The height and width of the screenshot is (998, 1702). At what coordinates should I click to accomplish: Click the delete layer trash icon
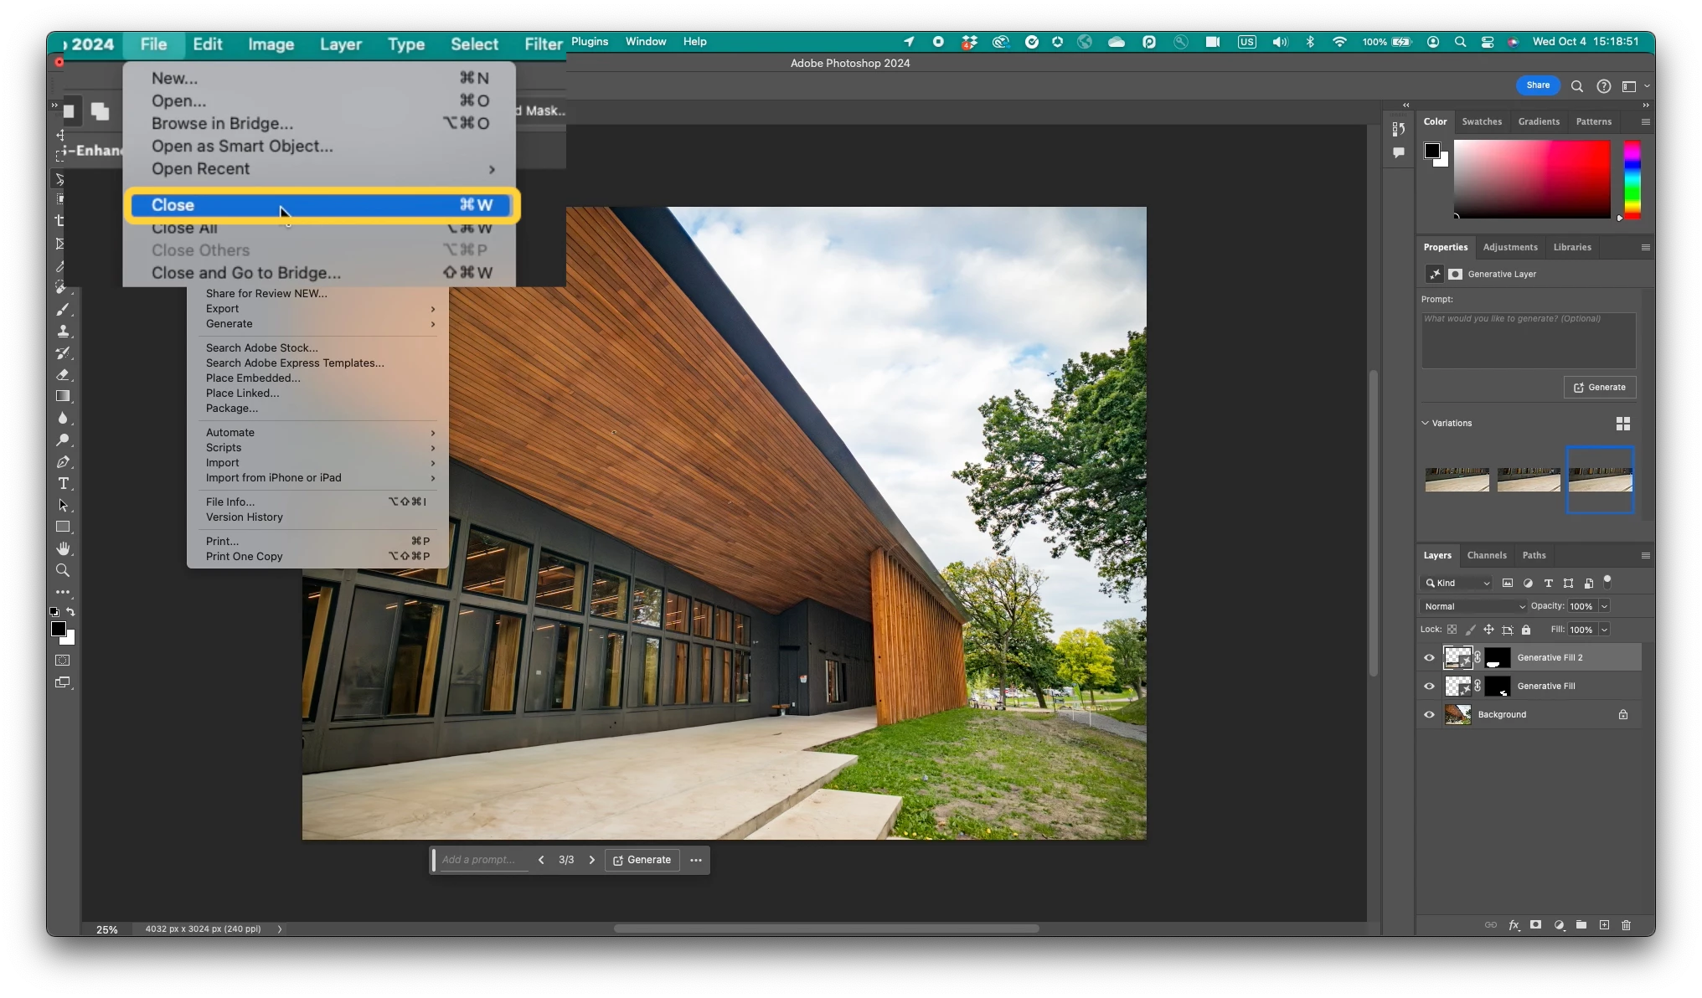(1626, 925)
